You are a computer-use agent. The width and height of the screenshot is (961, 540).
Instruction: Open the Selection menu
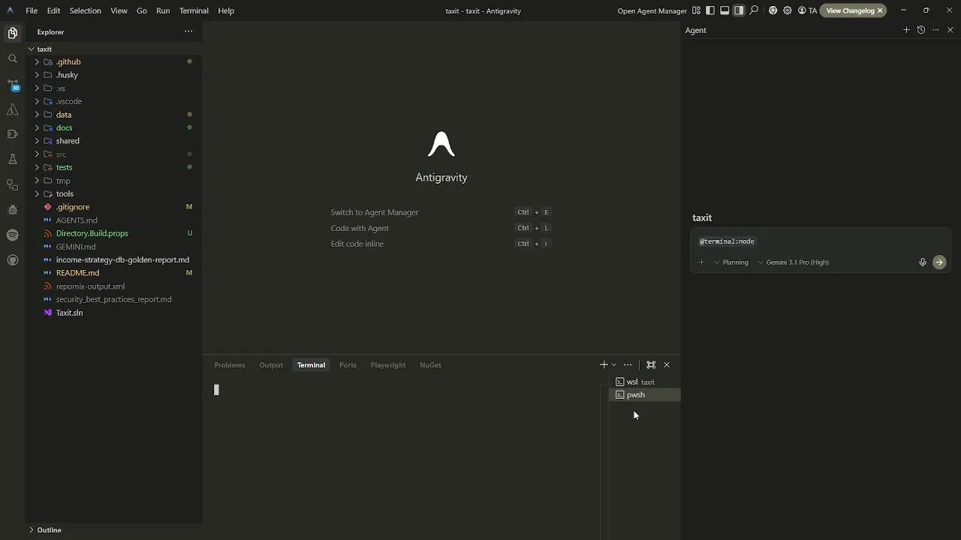pyautogui.click(x=85, y=10)
